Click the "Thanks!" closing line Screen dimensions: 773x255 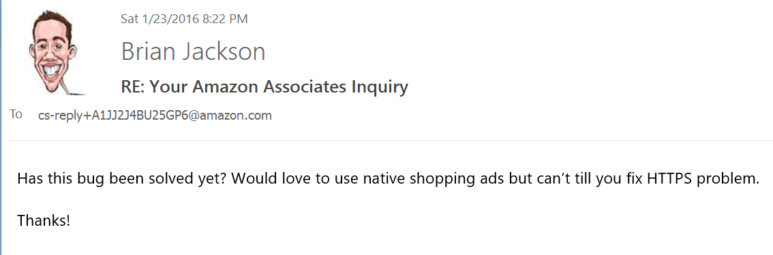pos(44,220)
